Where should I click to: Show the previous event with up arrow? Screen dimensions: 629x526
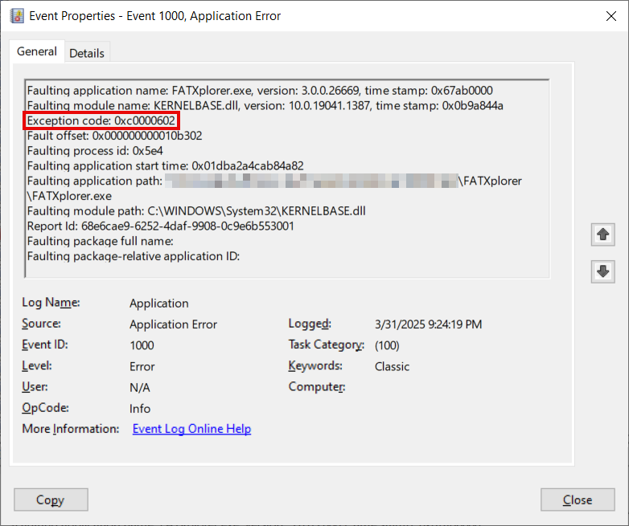[x=602, y=234]
